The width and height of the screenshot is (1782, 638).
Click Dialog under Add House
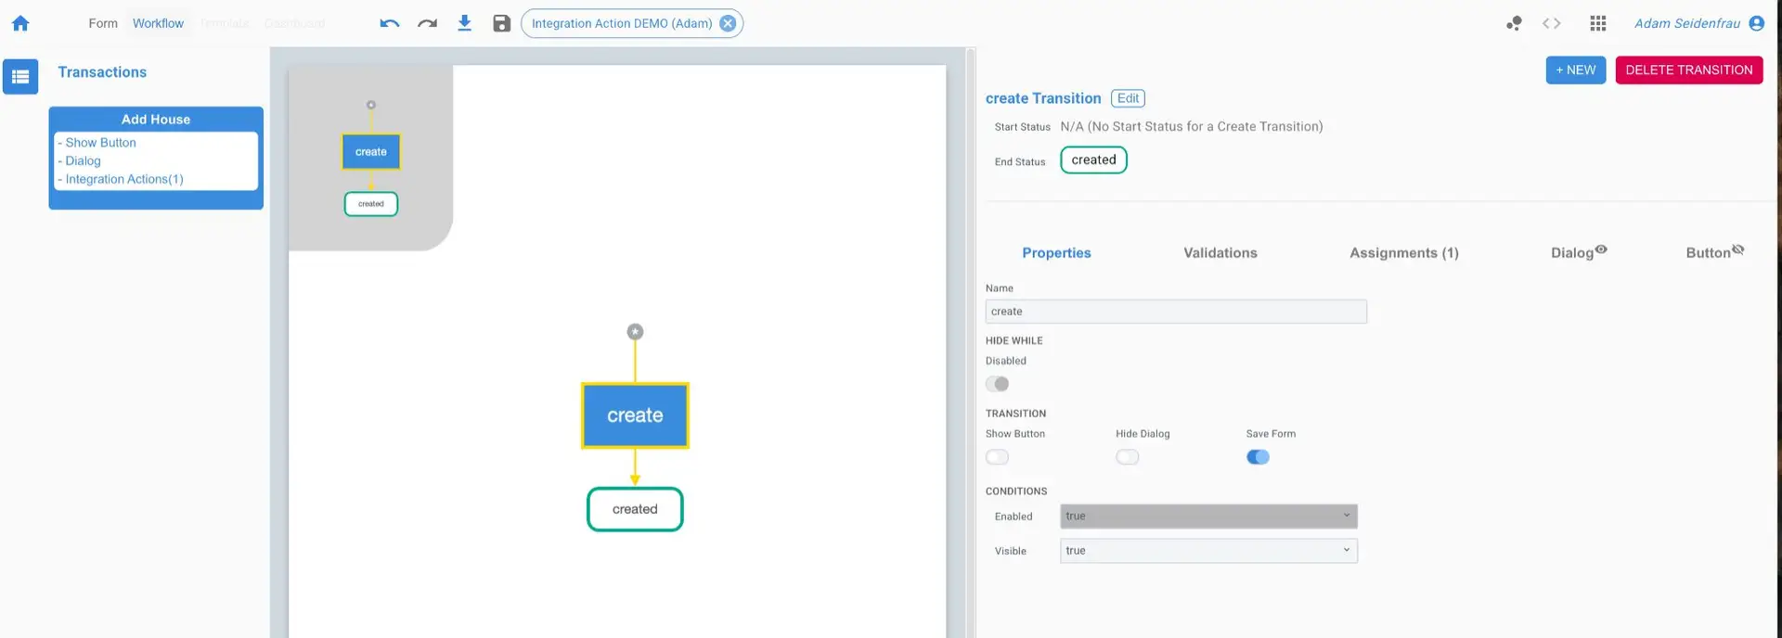pos(83,161)
